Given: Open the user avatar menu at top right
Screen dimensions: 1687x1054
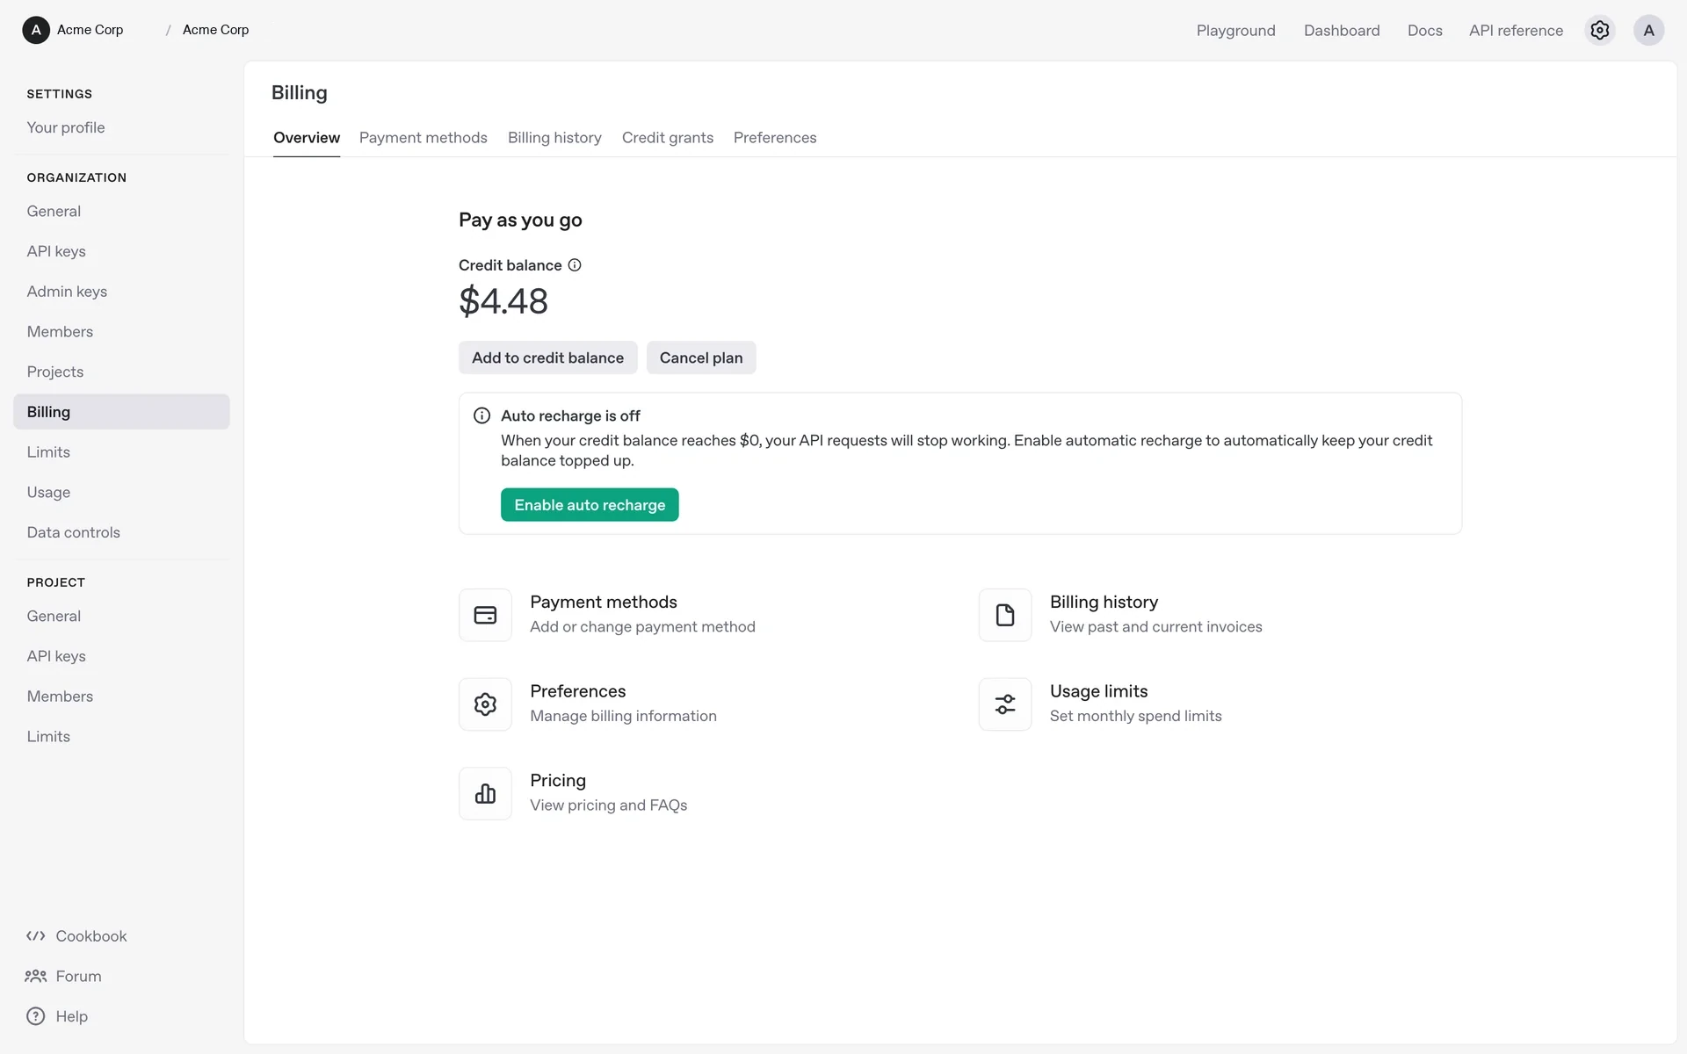Looking at the screenshot, I should (1648, 30).
